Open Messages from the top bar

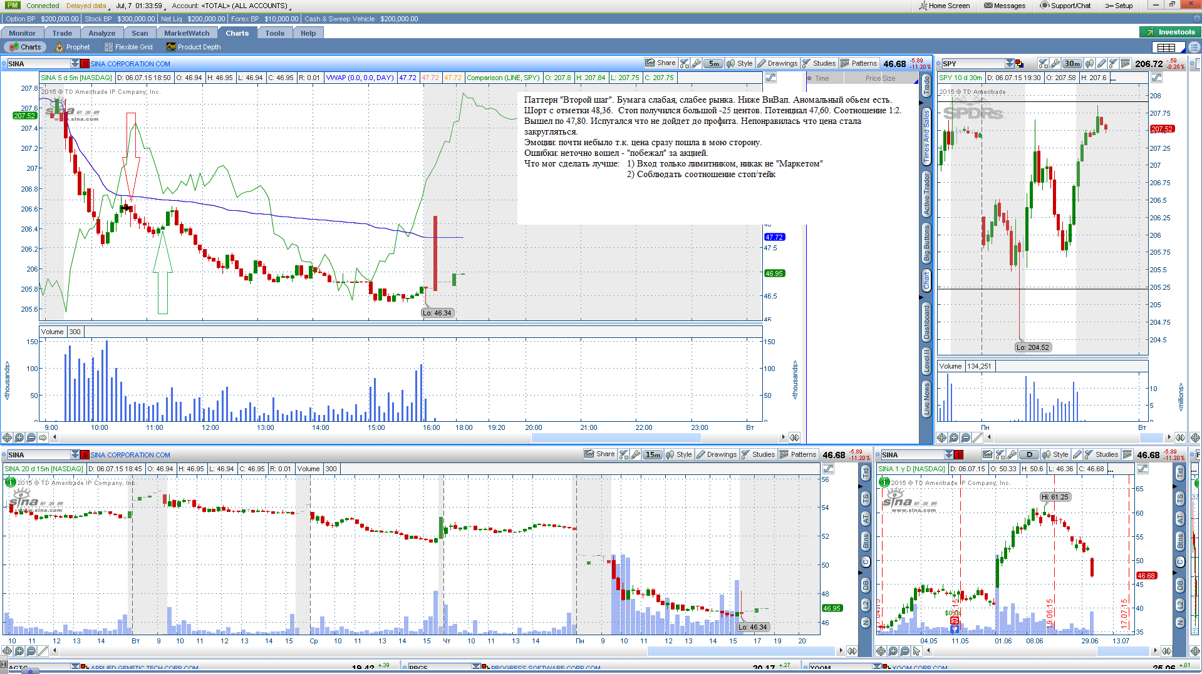tap(1005, 6)
